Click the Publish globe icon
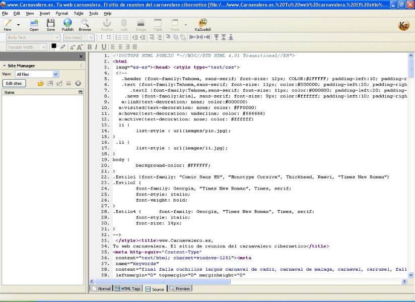The height and width of the screenshot is (302, 415). click(67, 24)
